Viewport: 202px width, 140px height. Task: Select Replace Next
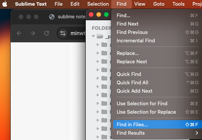pos(157,62)
